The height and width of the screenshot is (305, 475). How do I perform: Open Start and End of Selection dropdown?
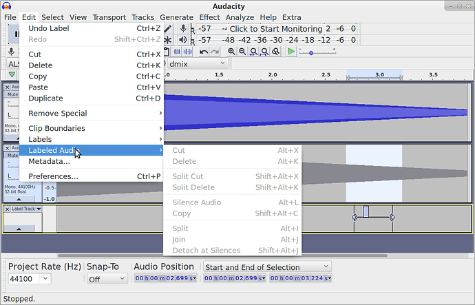pos(268,267)
